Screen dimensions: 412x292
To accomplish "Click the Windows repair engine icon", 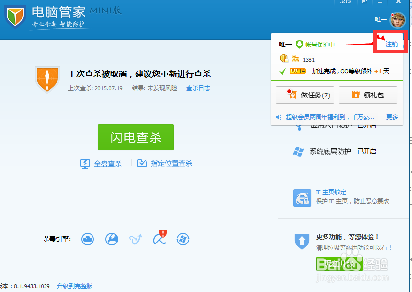I will pyautogui.click(x=183, y=239).
